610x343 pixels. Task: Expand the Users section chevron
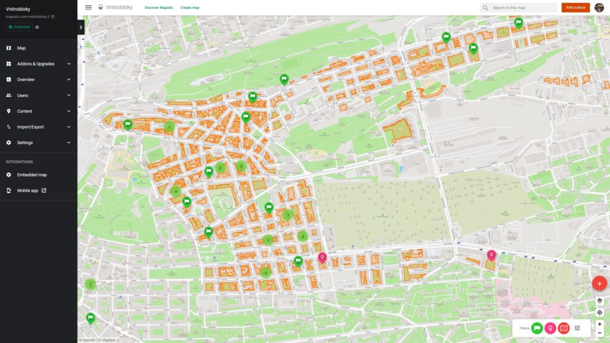coord(69,95)
